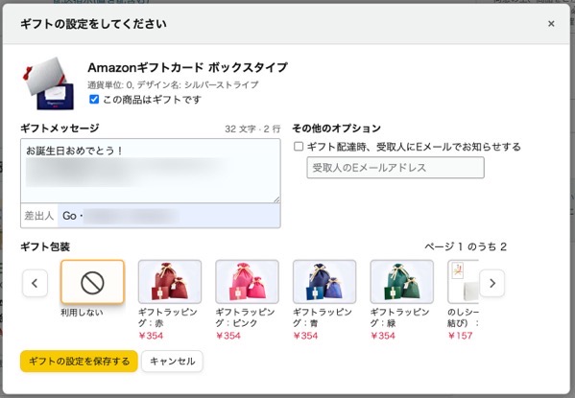The height and width of the screenshot is (398, 575).
Task: Choose the red gift wrapping bag
Action: tap(170, 282)
